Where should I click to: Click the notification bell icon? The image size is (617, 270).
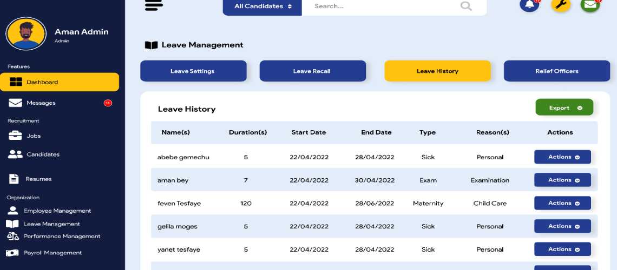(x=529, y=5)
